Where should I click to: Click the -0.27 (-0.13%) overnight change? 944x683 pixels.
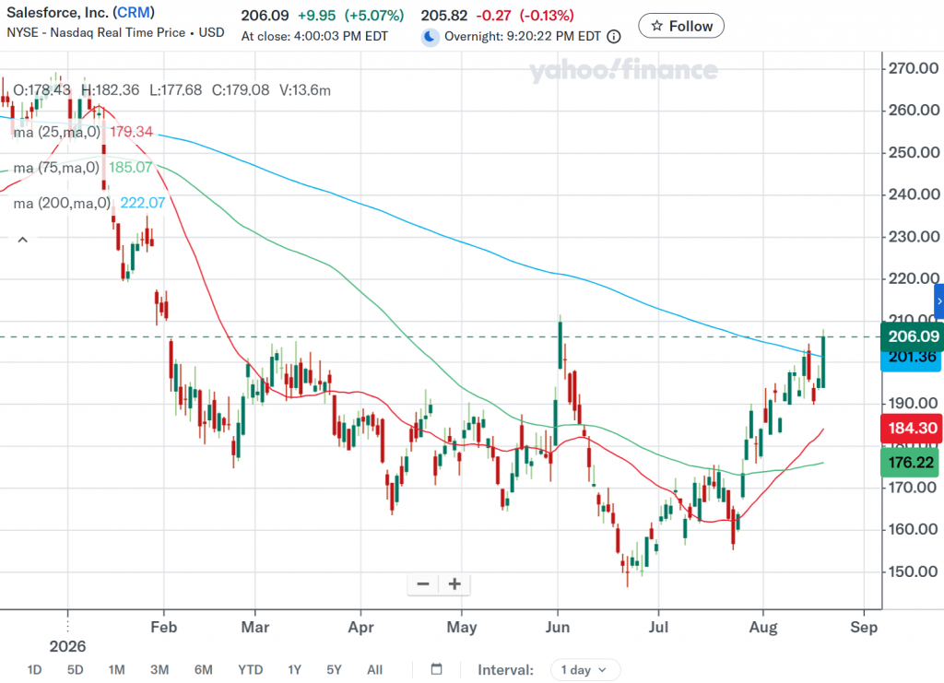coord(525,15)
